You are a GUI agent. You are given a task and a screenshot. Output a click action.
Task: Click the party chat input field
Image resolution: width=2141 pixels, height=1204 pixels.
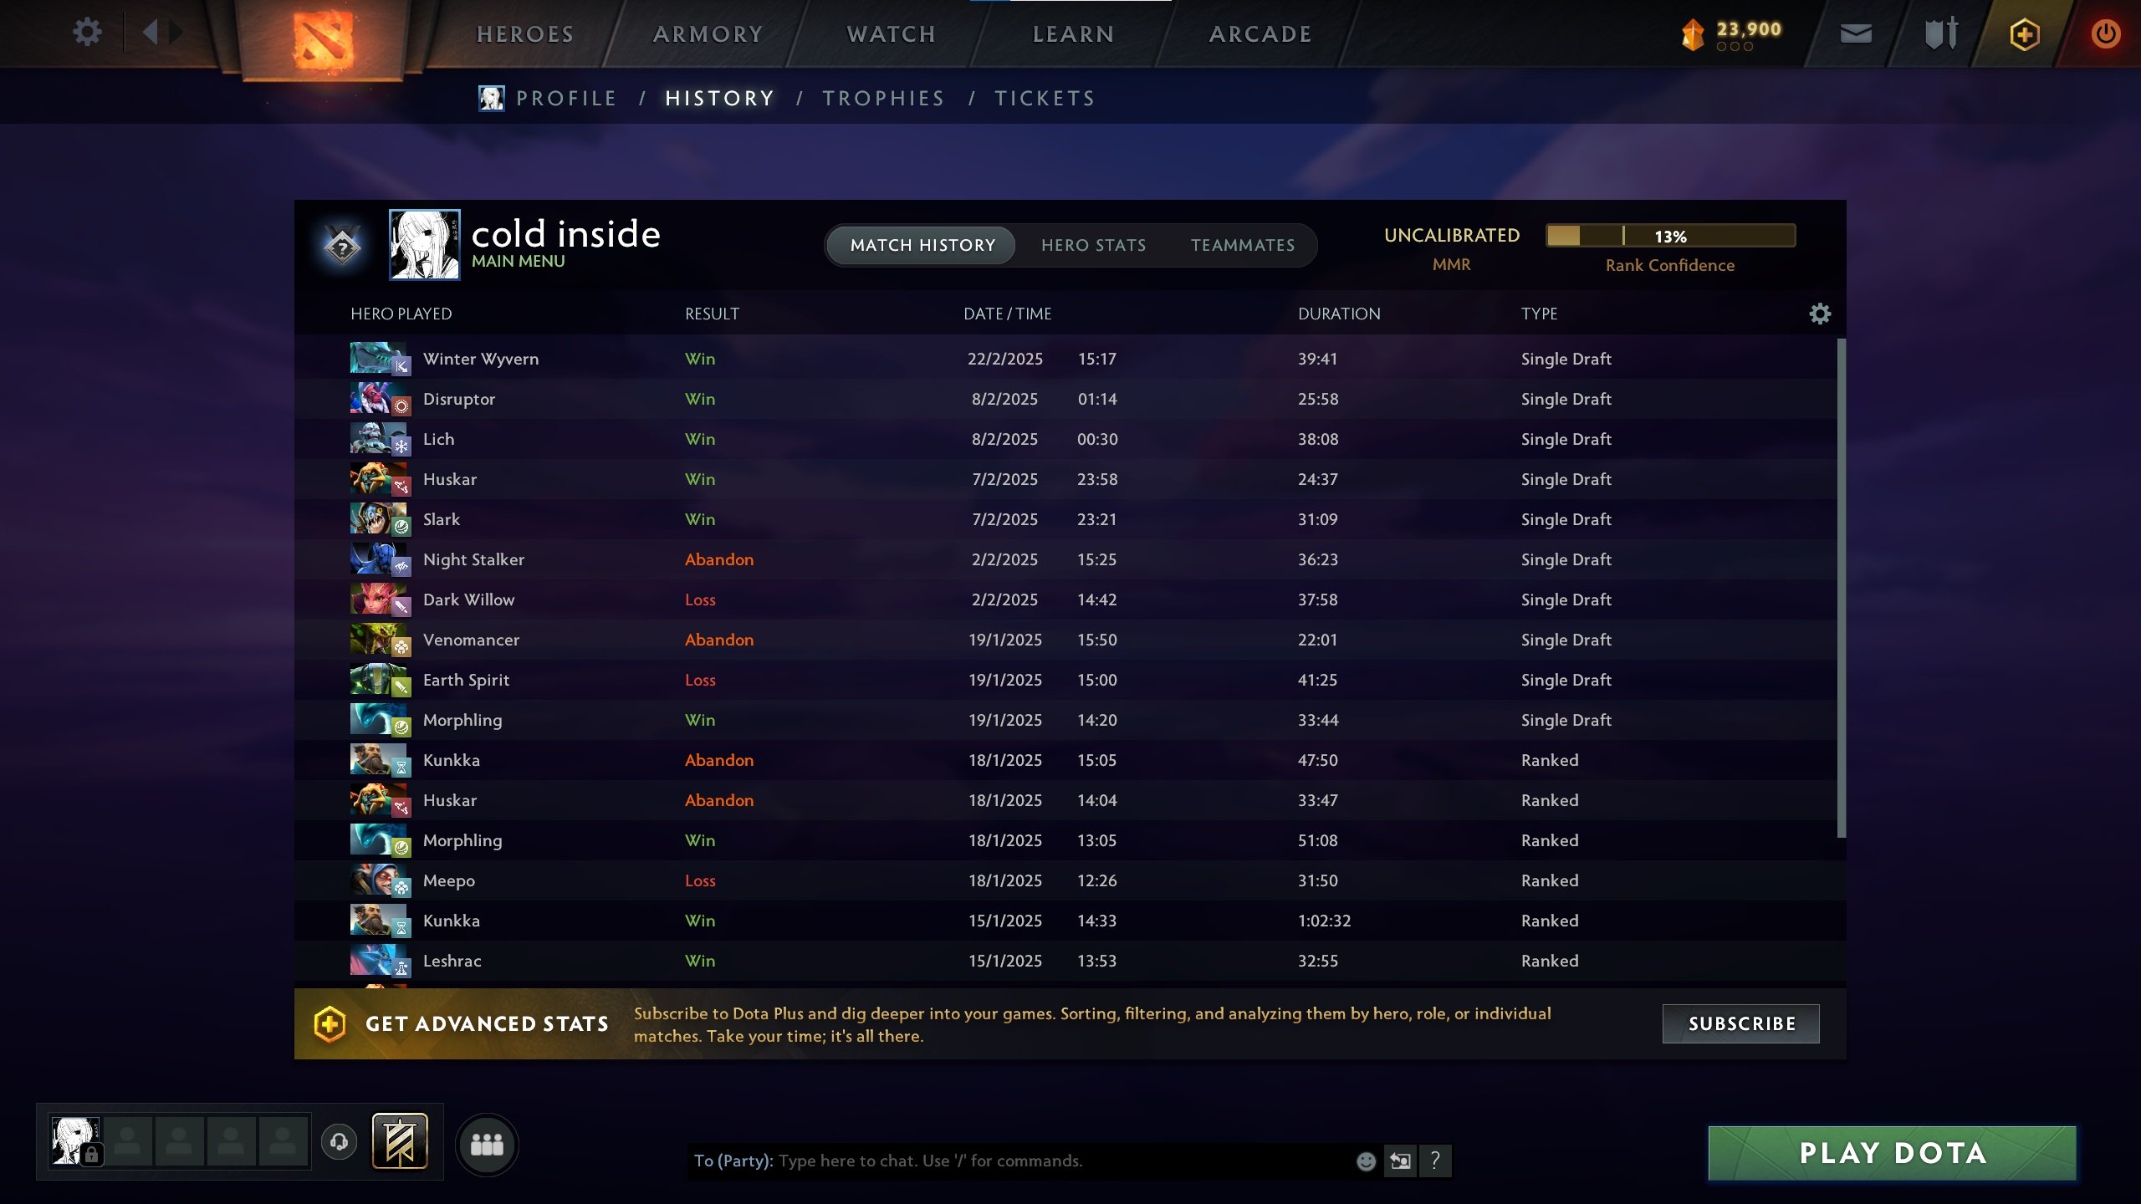(1020, 1161)
